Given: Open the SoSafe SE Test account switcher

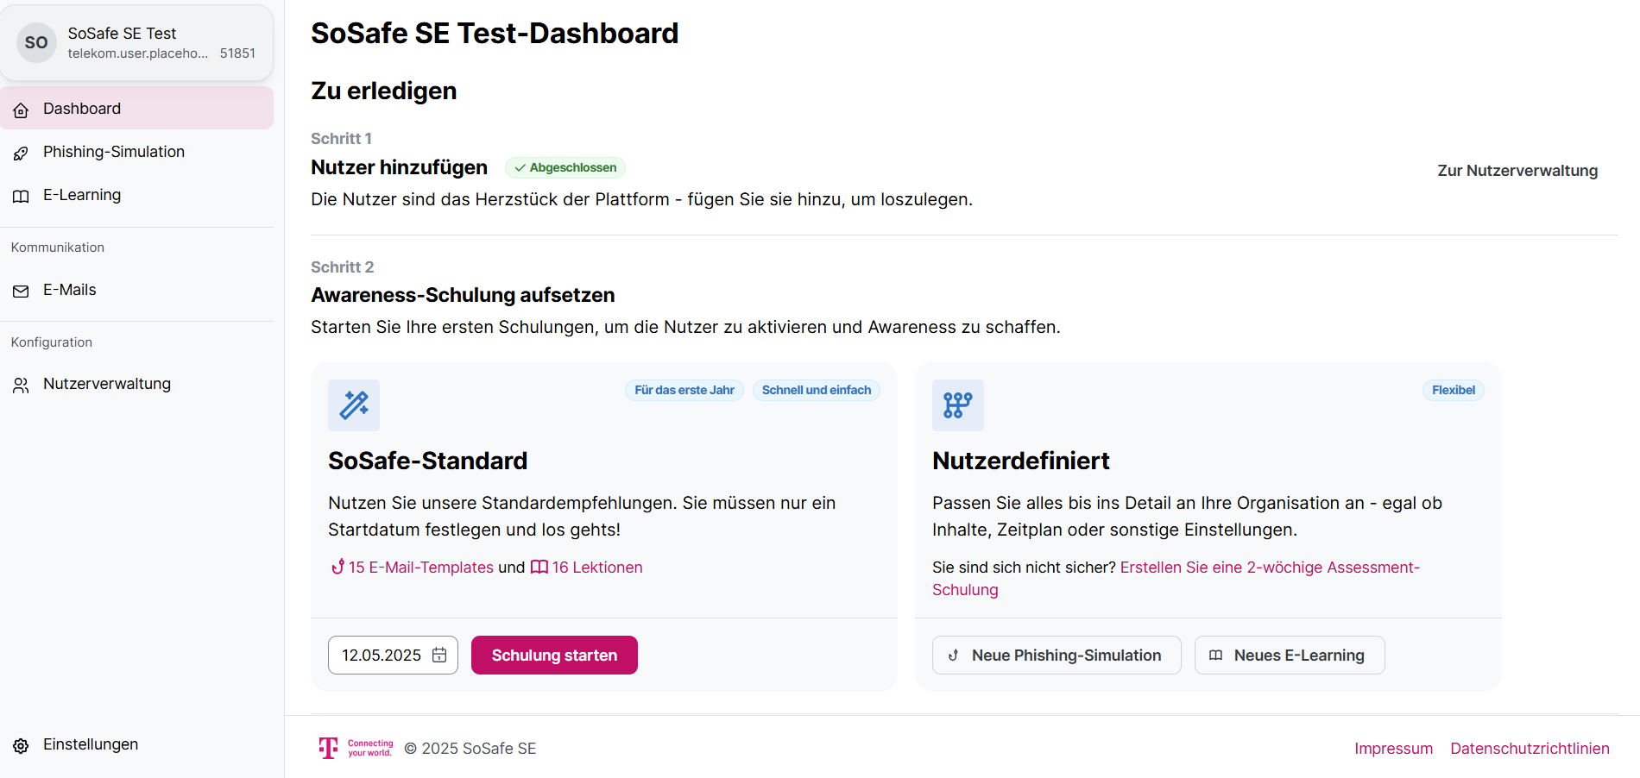Looking at the screenshot, I should [136, 42].
